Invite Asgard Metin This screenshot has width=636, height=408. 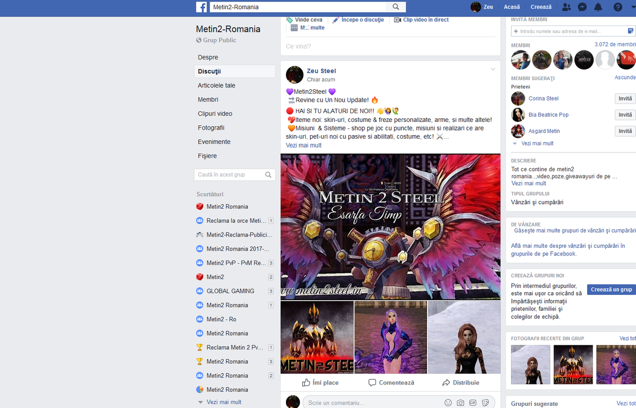pos(625,131)
